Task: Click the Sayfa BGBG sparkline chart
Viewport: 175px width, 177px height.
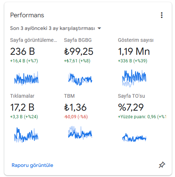Action: pos(80,79)
